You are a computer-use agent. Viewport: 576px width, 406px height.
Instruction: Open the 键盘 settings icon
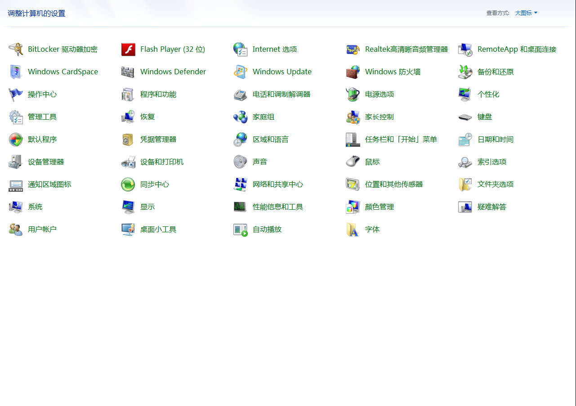(484, 117)
